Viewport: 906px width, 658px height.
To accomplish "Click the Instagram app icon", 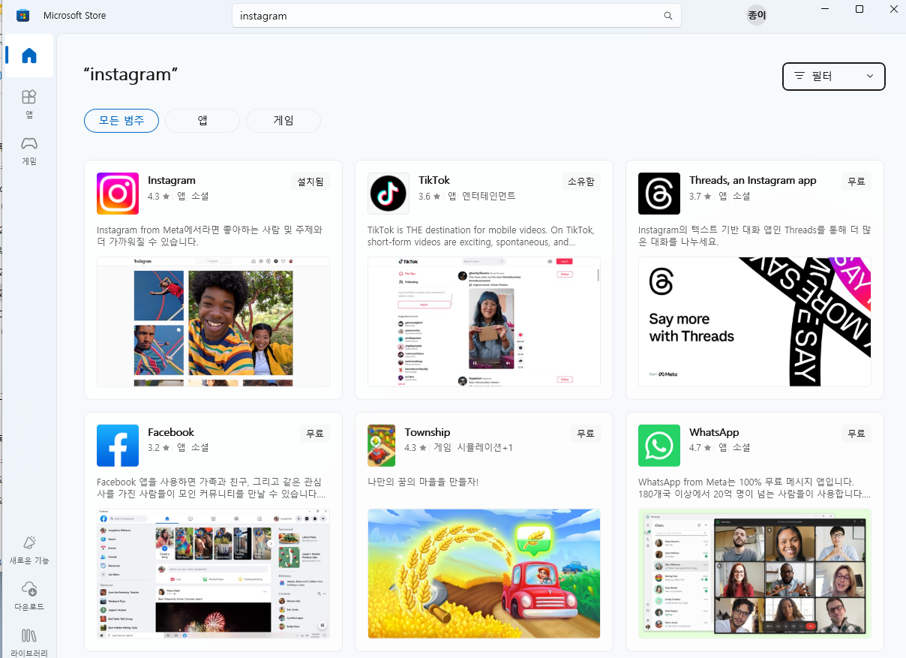I will coord(118,194).
